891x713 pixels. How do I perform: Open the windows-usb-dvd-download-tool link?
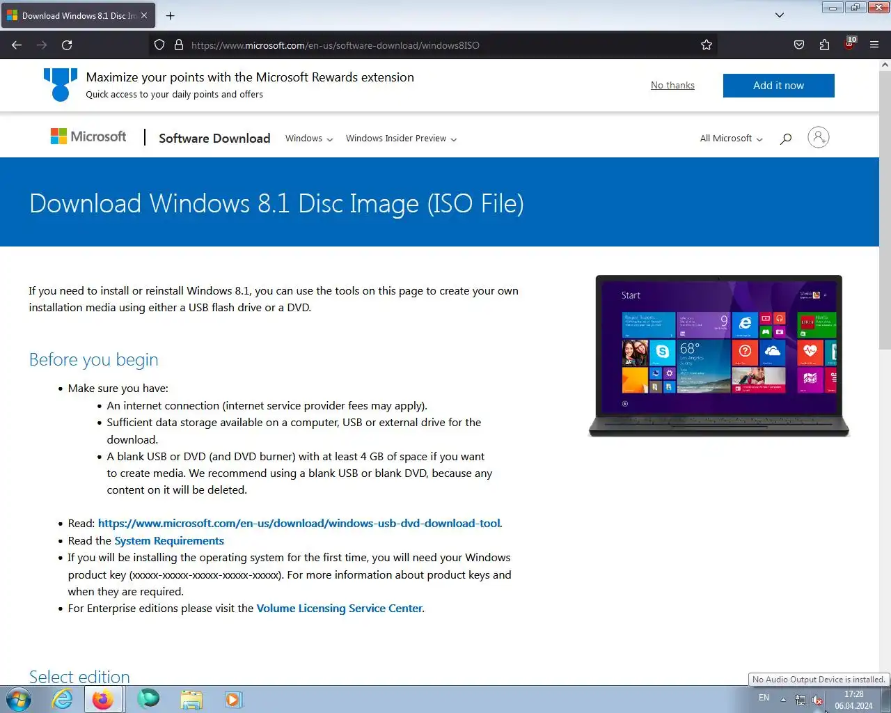pyautogui.click(x=299, y=524)
